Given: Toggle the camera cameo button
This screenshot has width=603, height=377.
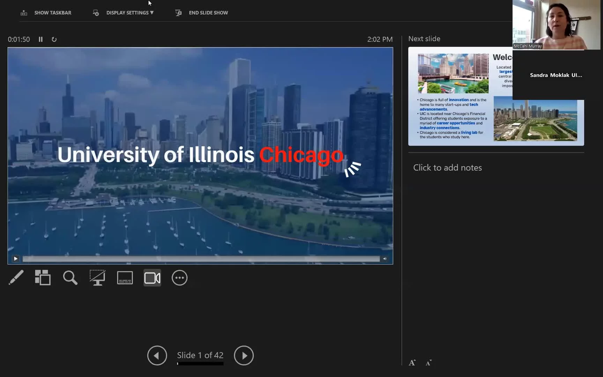Looking at the screenshot, I should pos(152,278).
